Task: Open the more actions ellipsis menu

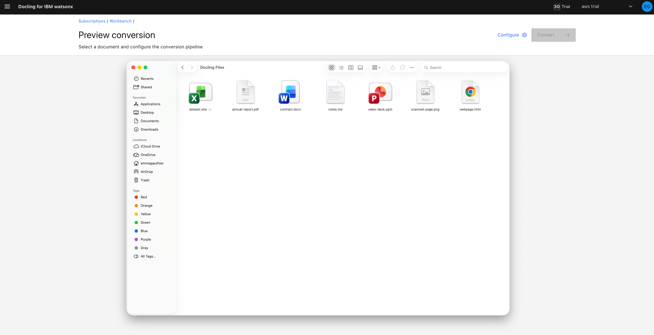Action: pos(412,68)
